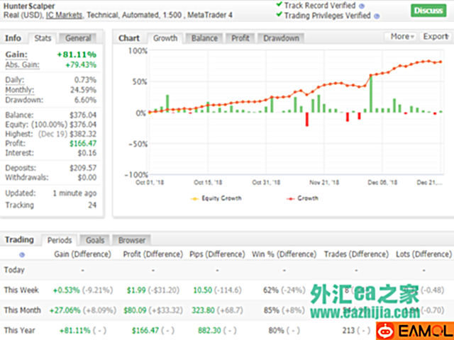Select the Growth chart tab

tap(165, 38)
